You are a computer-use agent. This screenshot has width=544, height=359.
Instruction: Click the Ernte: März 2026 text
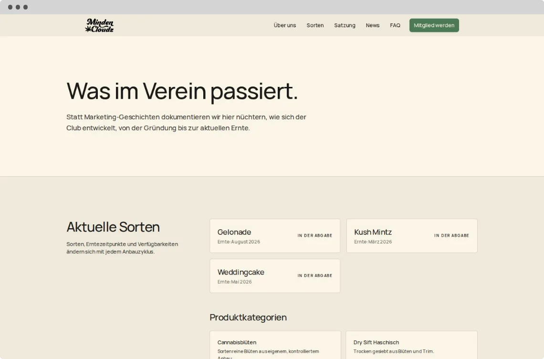[373, 242]
